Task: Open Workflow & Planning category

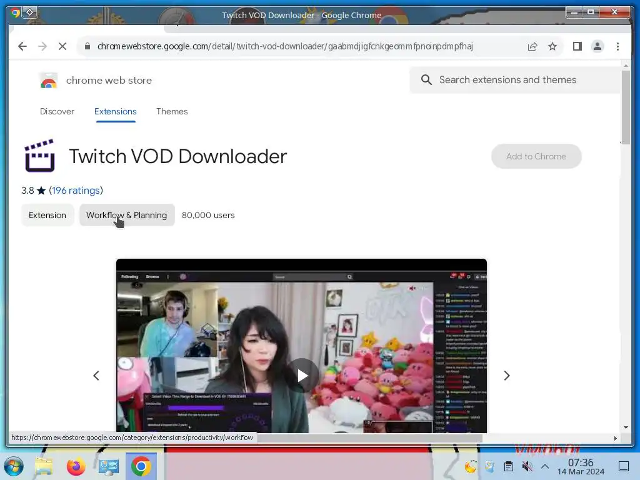Action: 126,215
